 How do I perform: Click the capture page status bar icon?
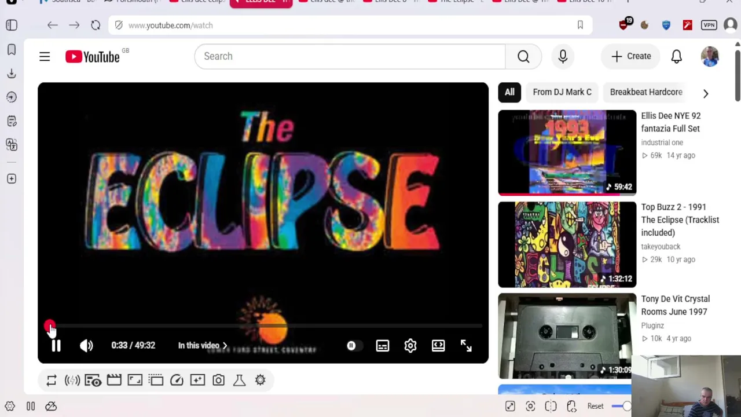(530, 407)
